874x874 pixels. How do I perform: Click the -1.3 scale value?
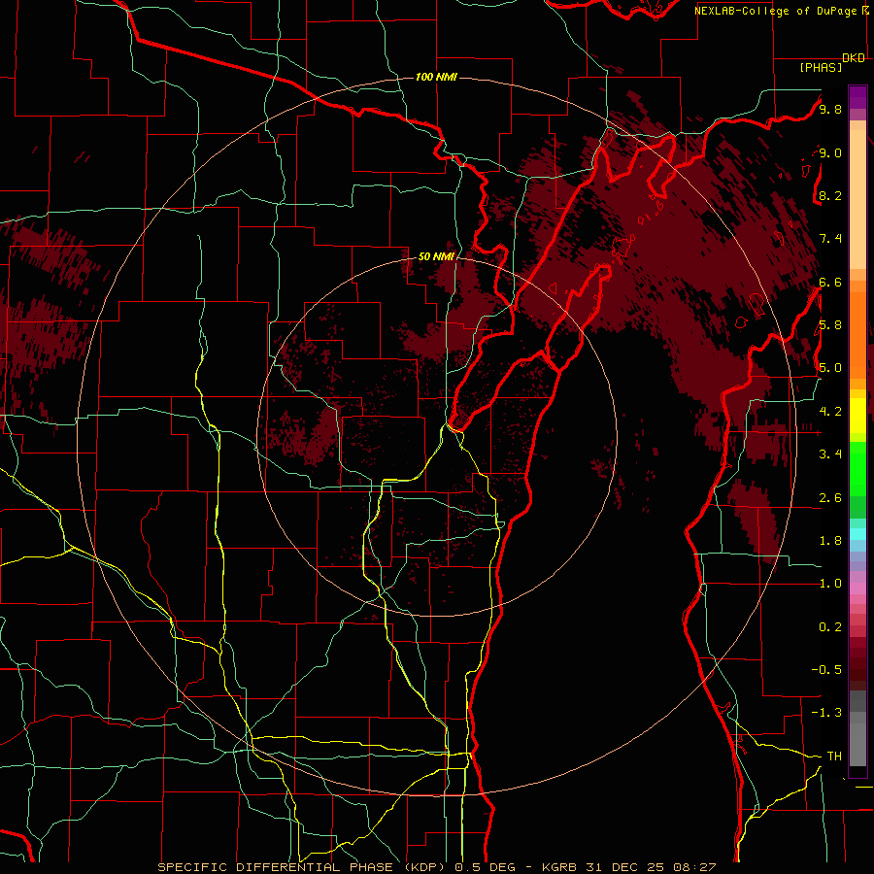(826, 713)
